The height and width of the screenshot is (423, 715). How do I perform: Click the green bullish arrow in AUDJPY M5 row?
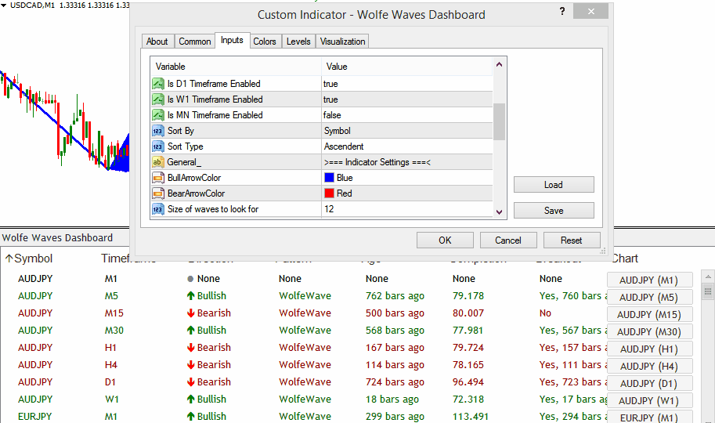[190, 296]
